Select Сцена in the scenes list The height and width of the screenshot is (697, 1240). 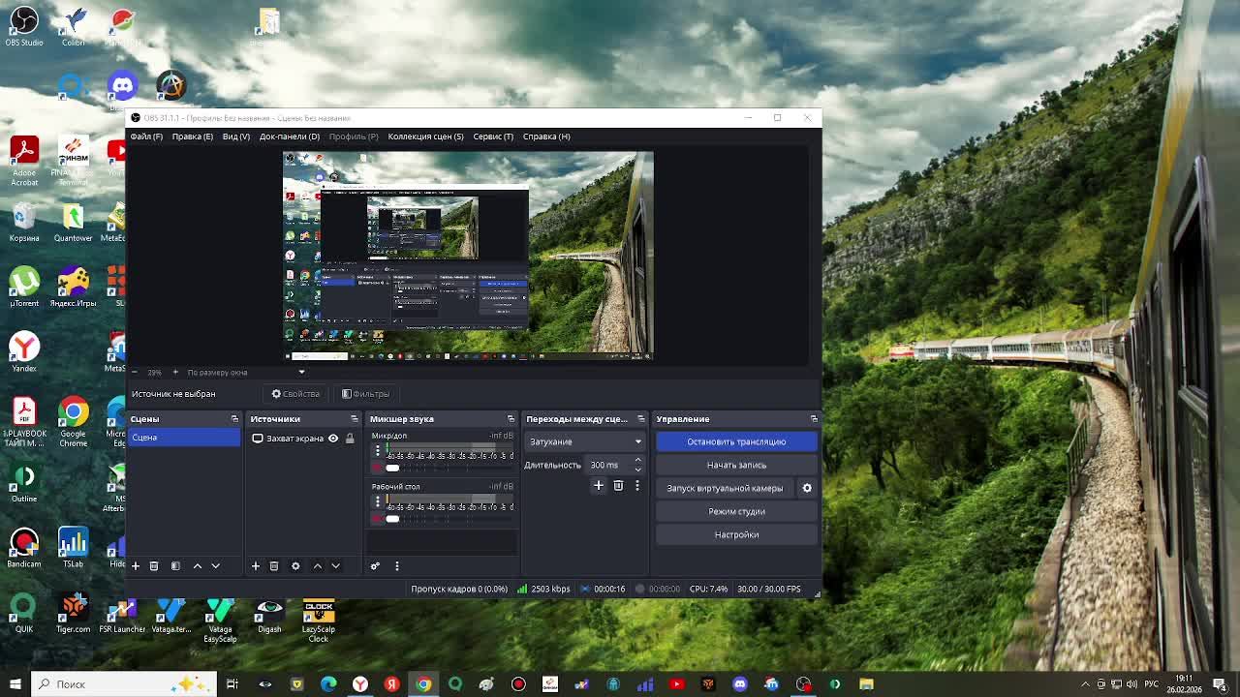click(184, 438)
